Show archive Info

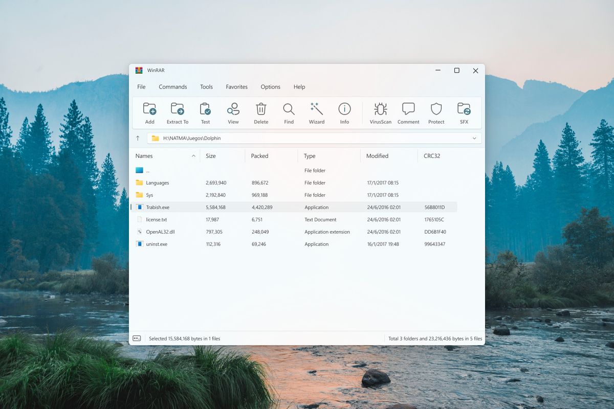pos(344,108)
